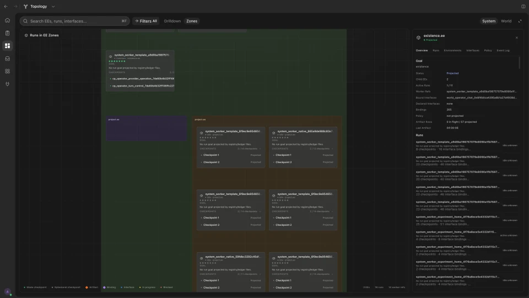This screenshot has width=529, height=298.
Task: Expand canvas with the fullscreen arrows icon
Action: [x=520, y=21]
